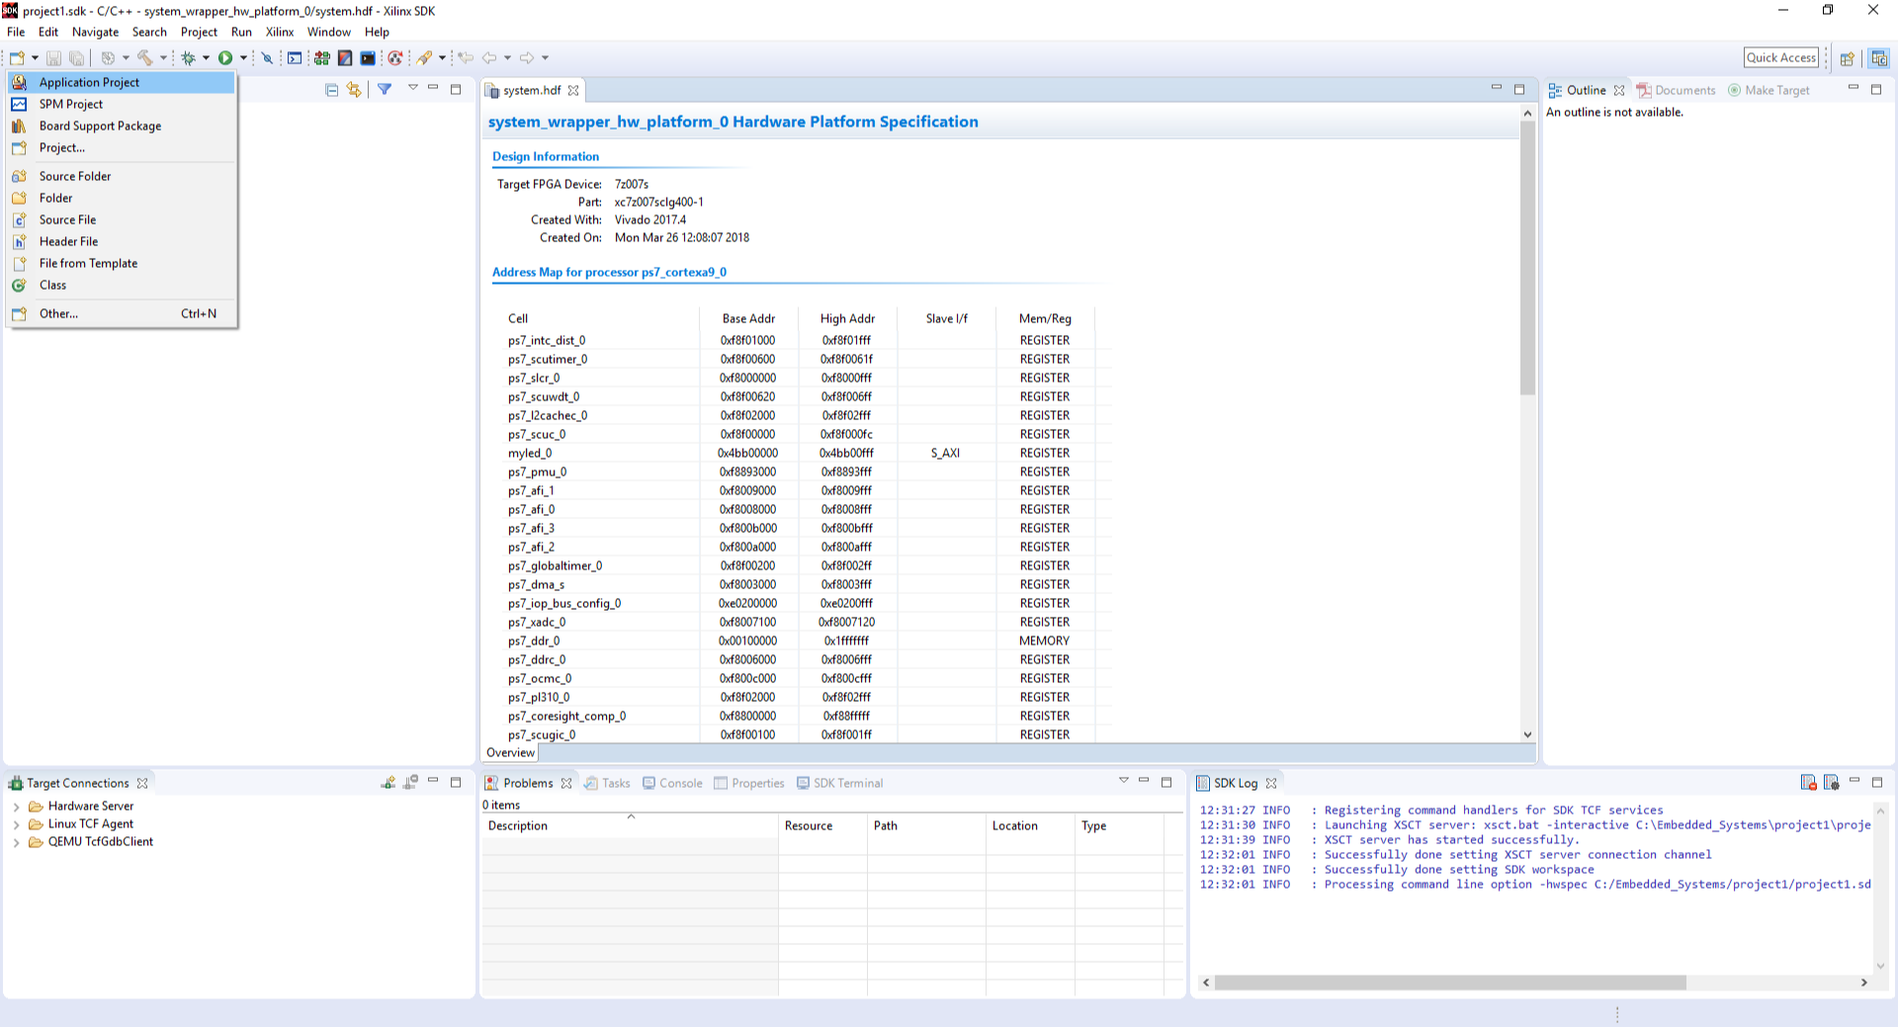Toggle skip all breakpoints icon

[x=267, y=58]
